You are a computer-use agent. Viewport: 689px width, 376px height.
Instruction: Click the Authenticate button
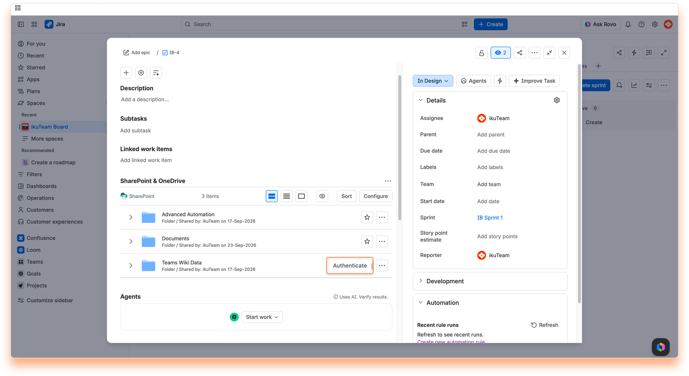pos(350,266)
